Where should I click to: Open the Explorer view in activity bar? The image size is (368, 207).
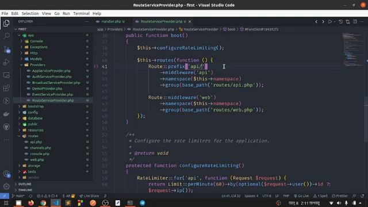click(6, 23)
